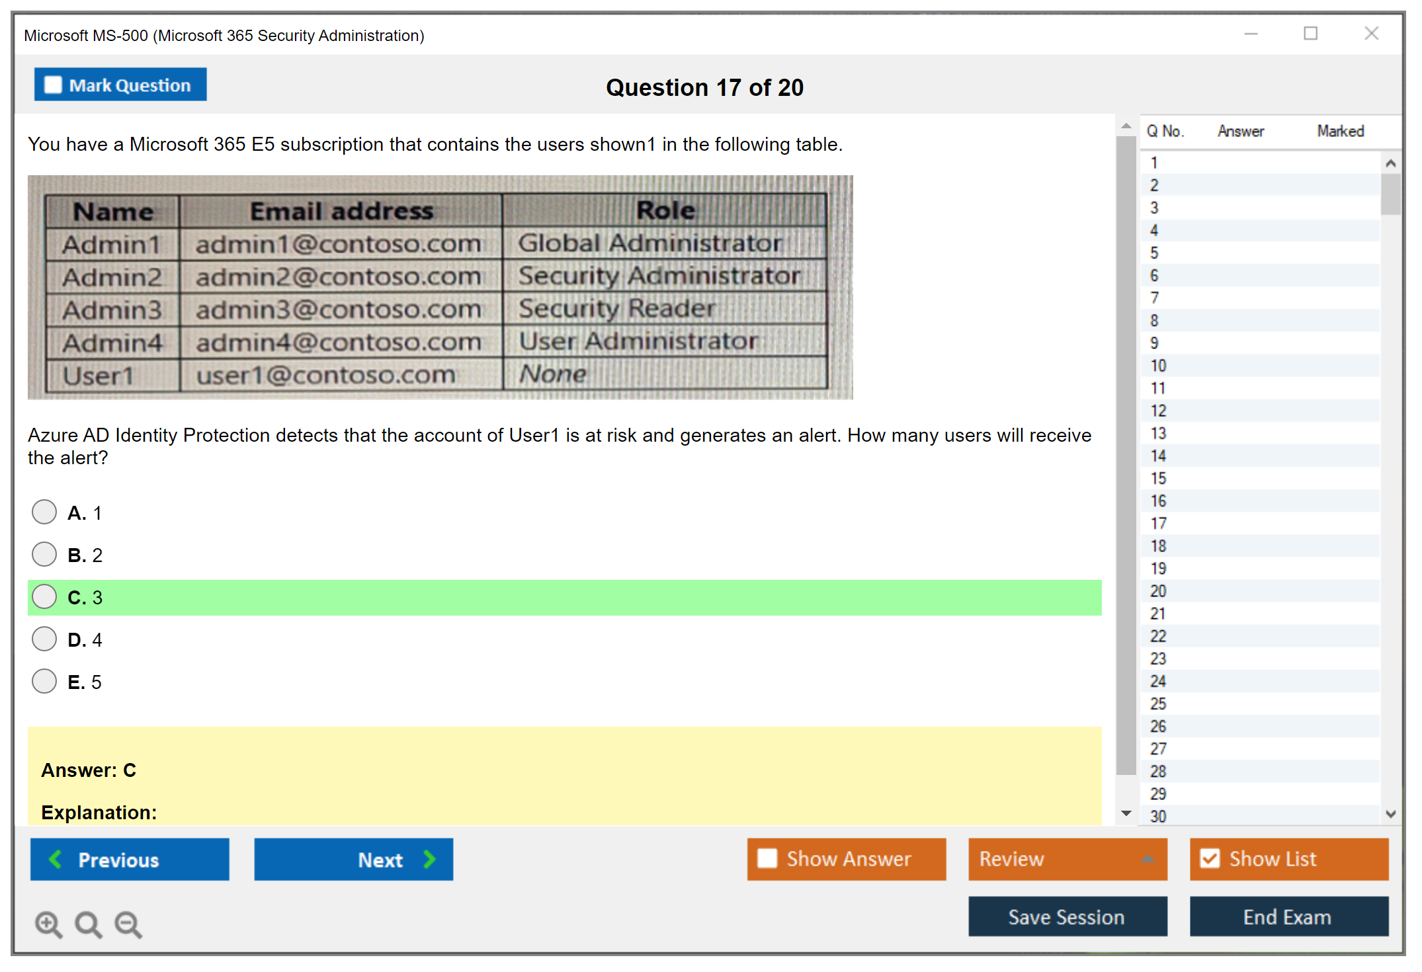This screenshot has height=972, width=1422.
Task: Jump to question 20 in list
Action: [x=1158, y=591]
